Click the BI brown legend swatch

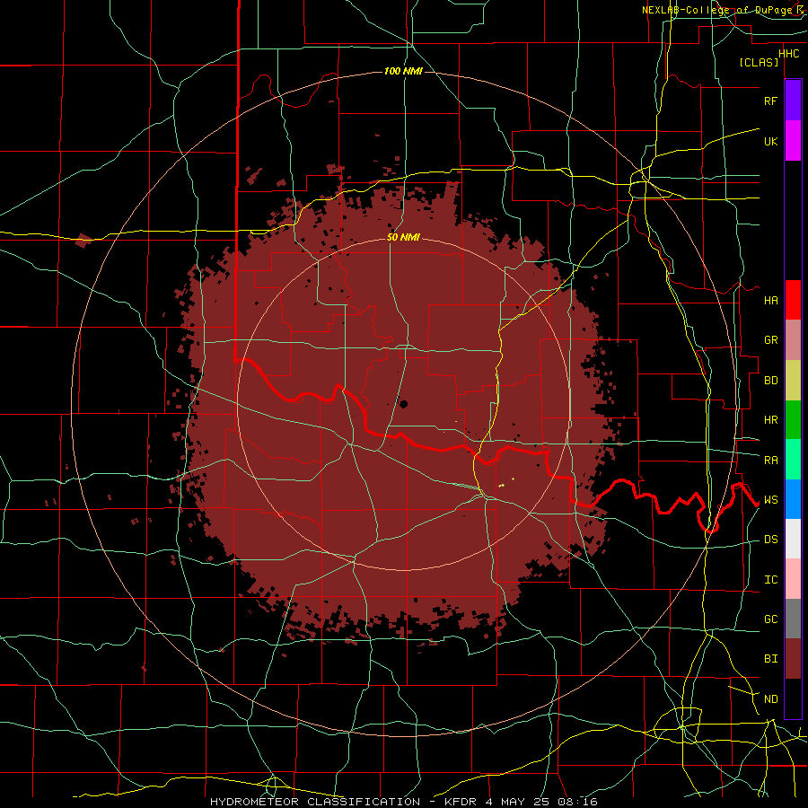(x=793, y=659)
